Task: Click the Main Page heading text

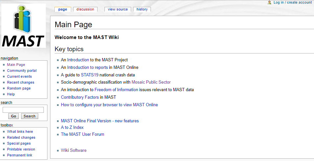Action: click(73, 25)
